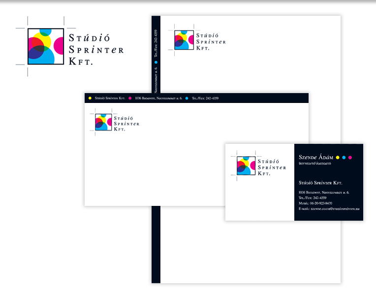
Task: Click envelope header Tel./Fax: 242-4359
Action: click(x=205, y=98)
